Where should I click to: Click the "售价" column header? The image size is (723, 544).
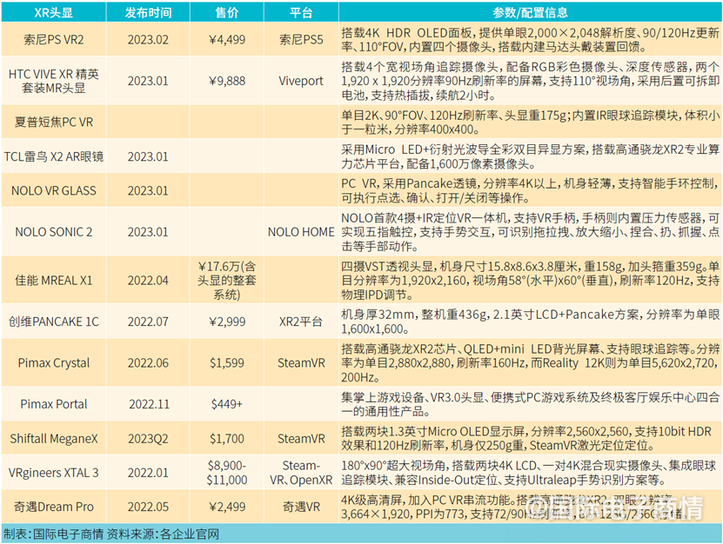click(x=227, y=12)
